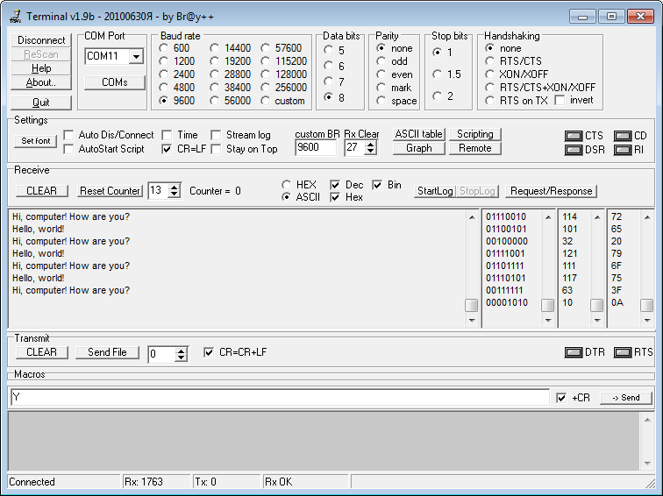Increase the Rx Clear value

[x=371, y=145]
